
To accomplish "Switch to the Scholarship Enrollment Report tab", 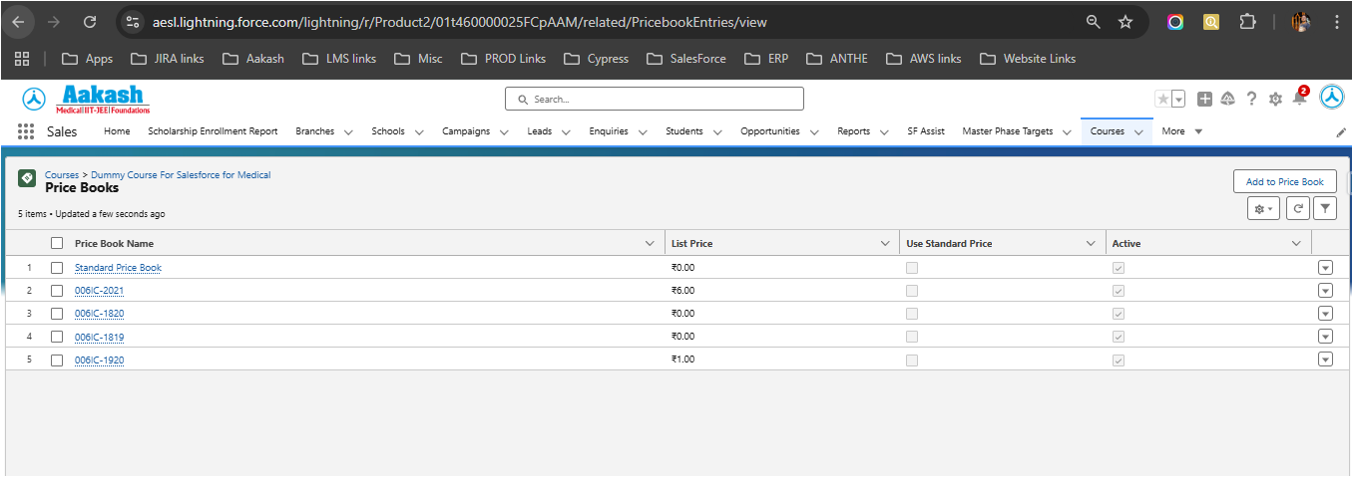I will coord(213,131).
